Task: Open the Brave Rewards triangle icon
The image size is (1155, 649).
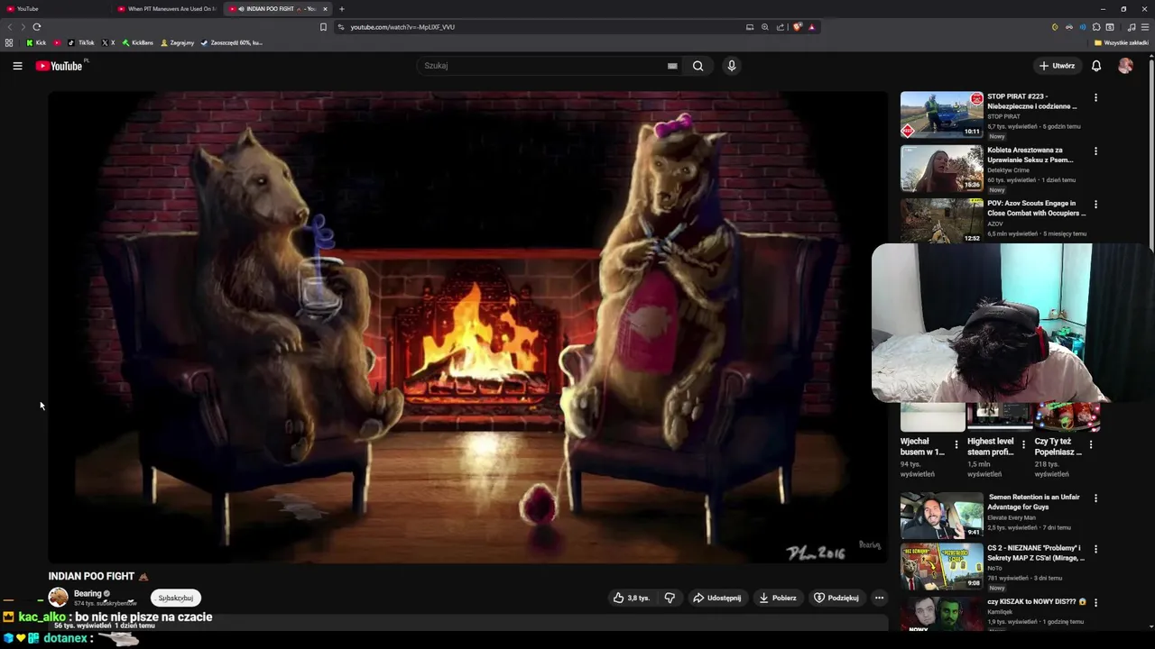Action: 811,27
